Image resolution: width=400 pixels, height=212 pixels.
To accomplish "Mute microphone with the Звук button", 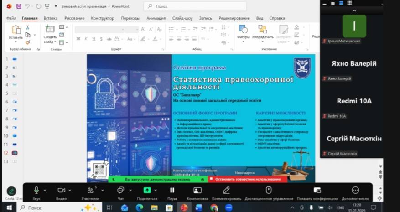I will click(x=36, y=190).
